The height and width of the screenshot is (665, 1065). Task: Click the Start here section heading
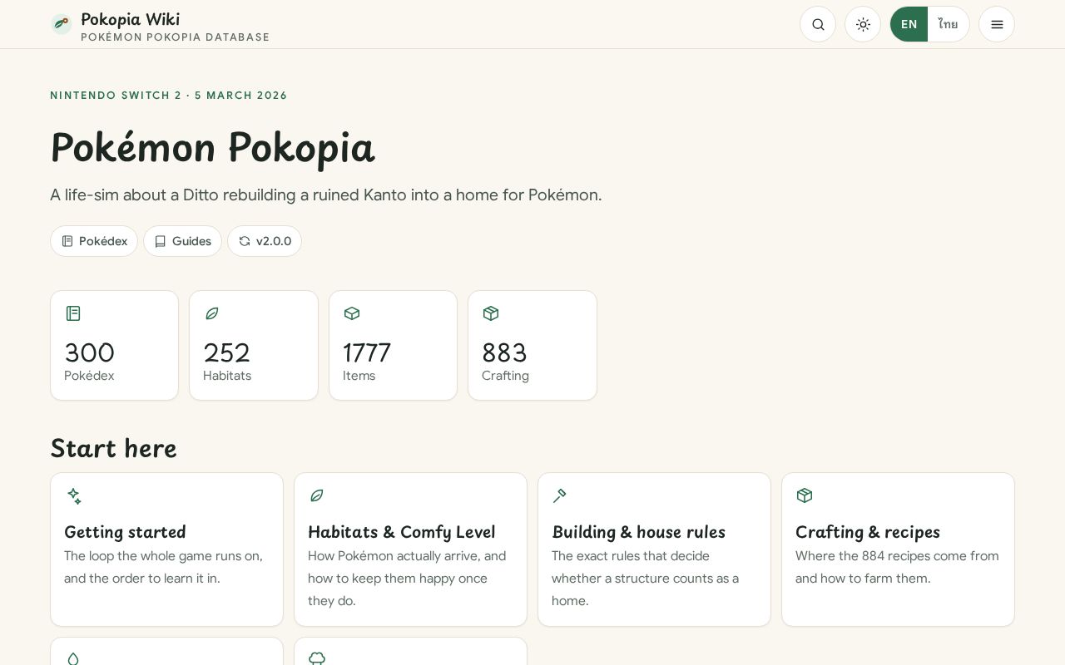tap(113, 448)
